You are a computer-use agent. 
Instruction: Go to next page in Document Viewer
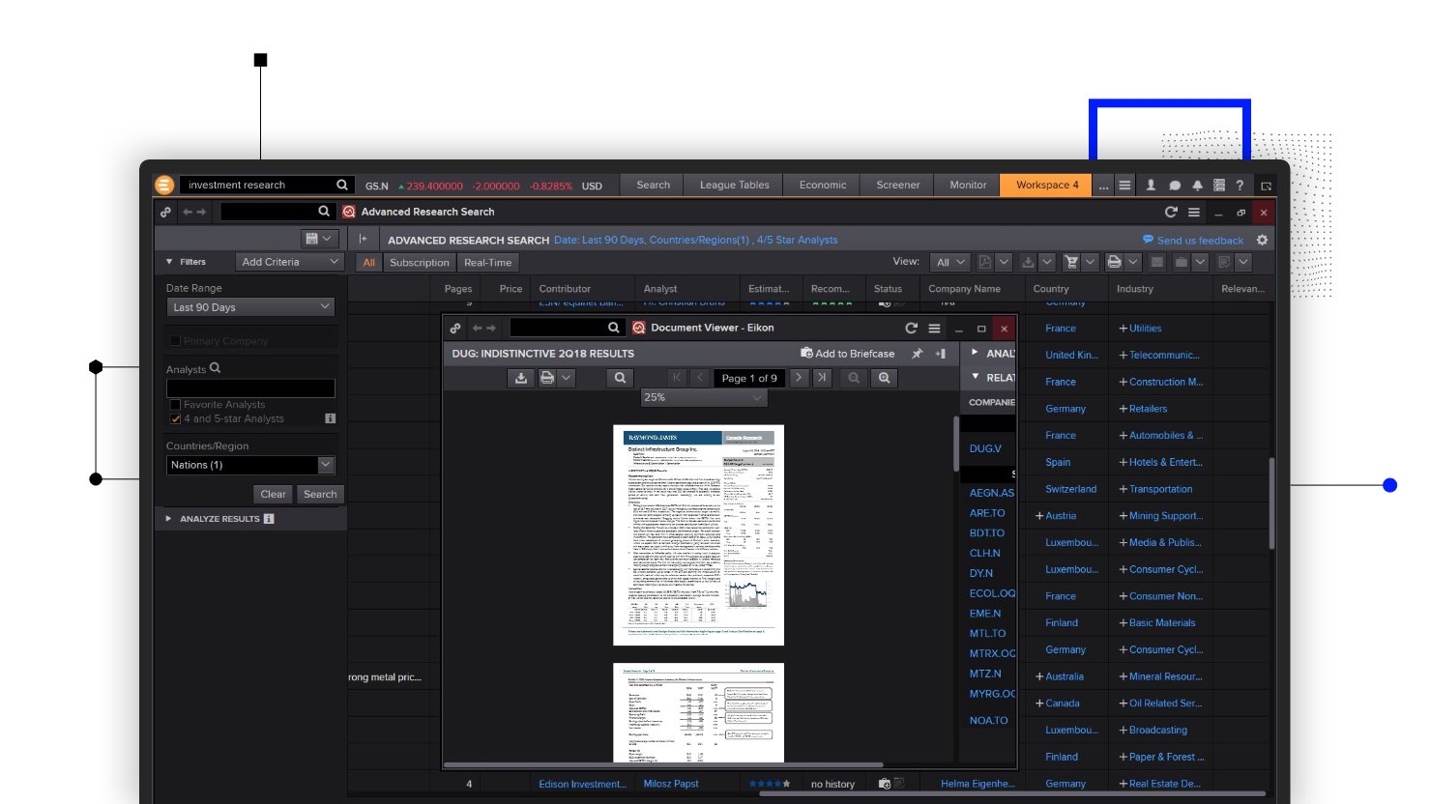(x=799, y=378)
